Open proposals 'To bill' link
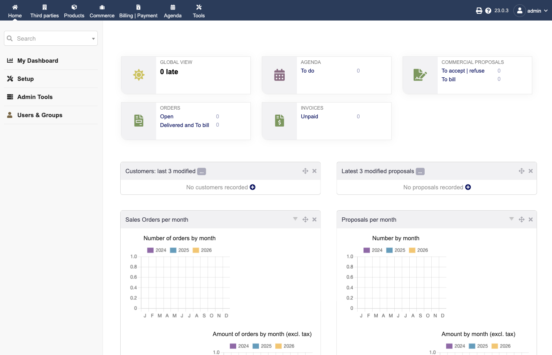 pyautogui.click(x=449, y=79)
